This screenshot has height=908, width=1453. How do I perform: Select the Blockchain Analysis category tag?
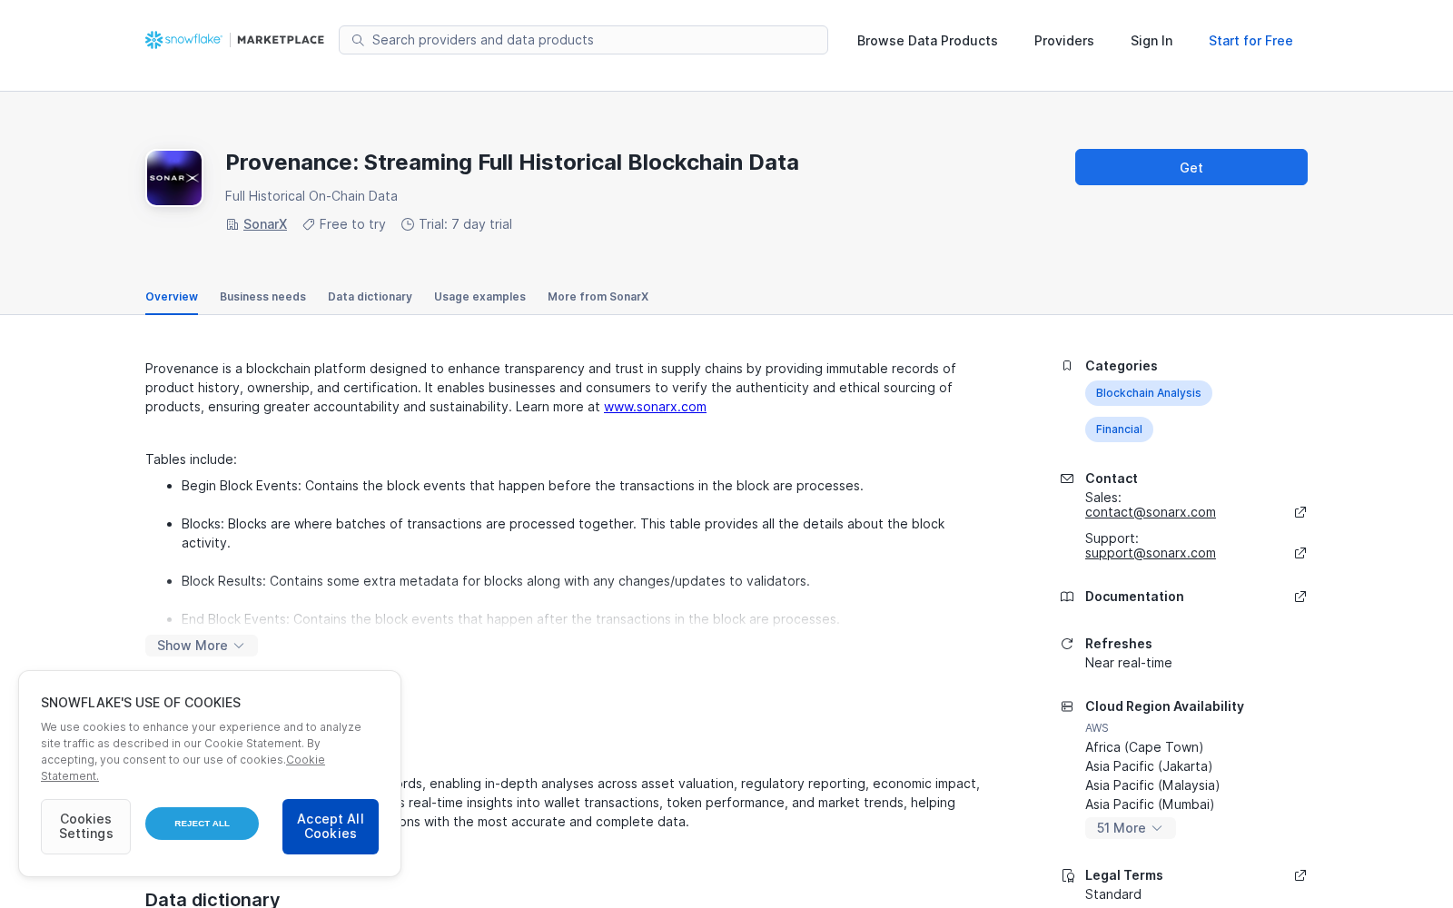pos(1148,393)
